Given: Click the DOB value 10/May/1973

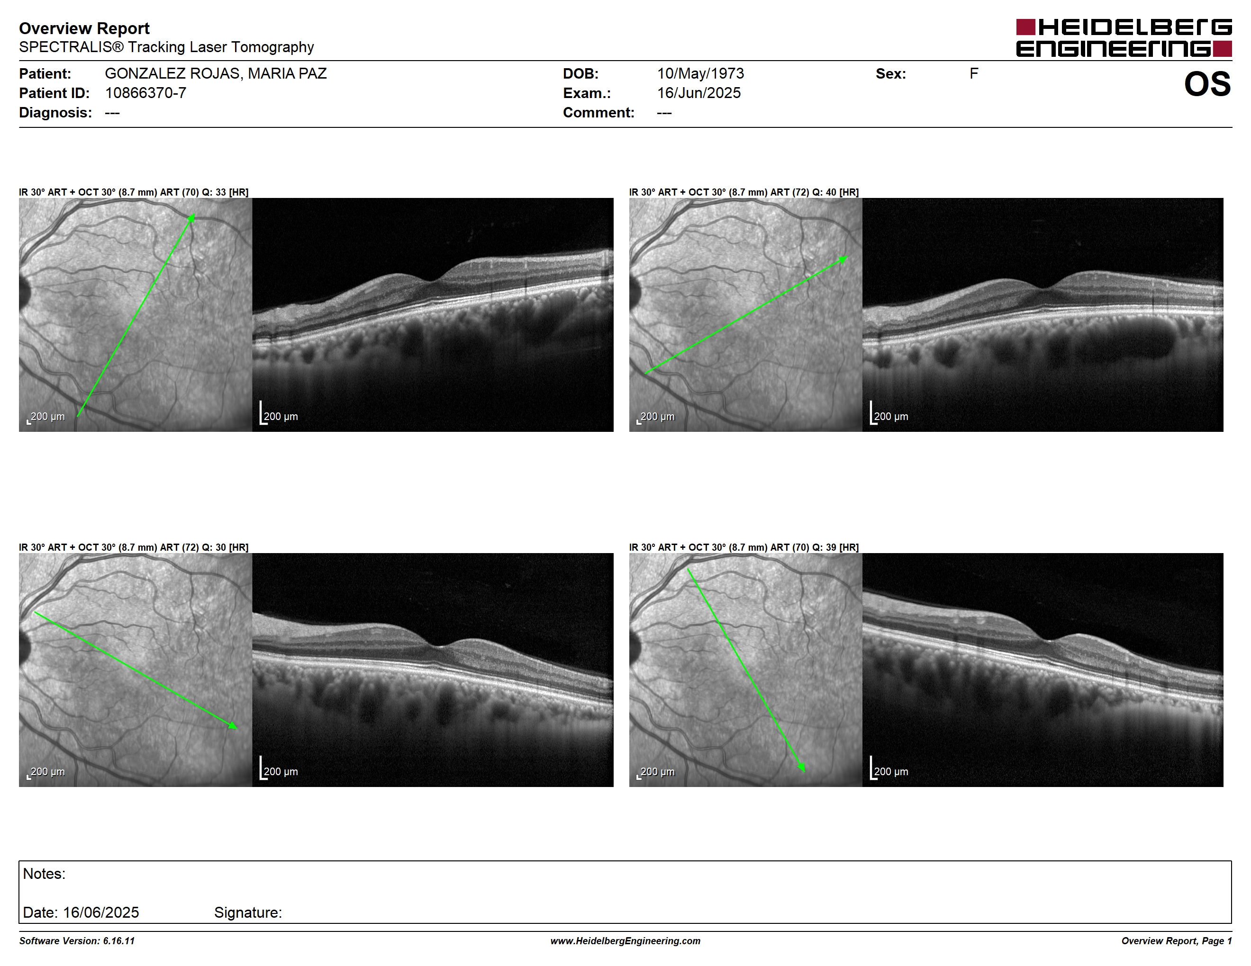Looking at the screenshot, I should 700,74.
